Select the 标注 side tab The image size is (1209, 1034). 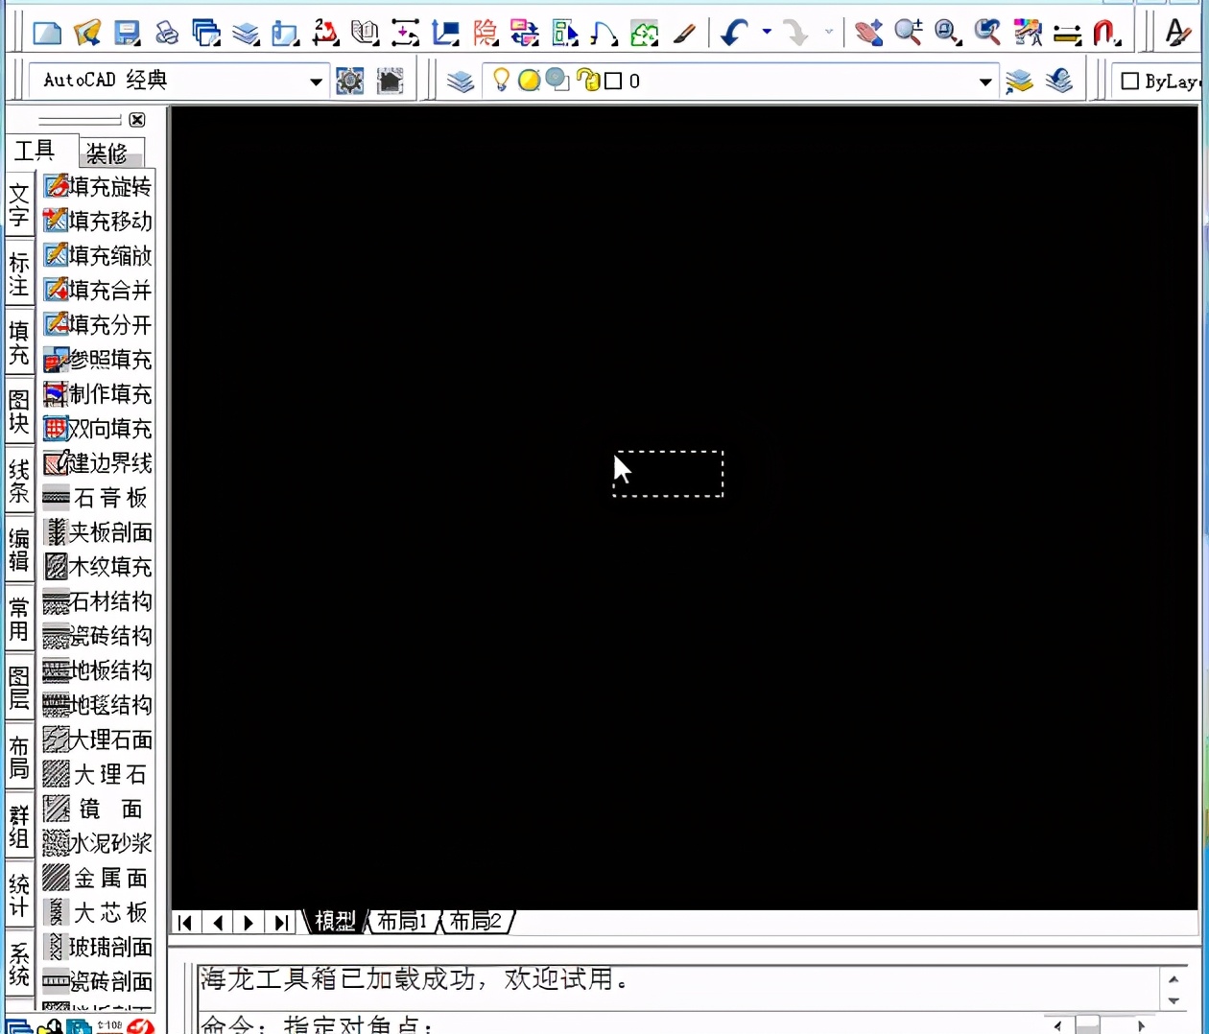click(x=19, y=273)
